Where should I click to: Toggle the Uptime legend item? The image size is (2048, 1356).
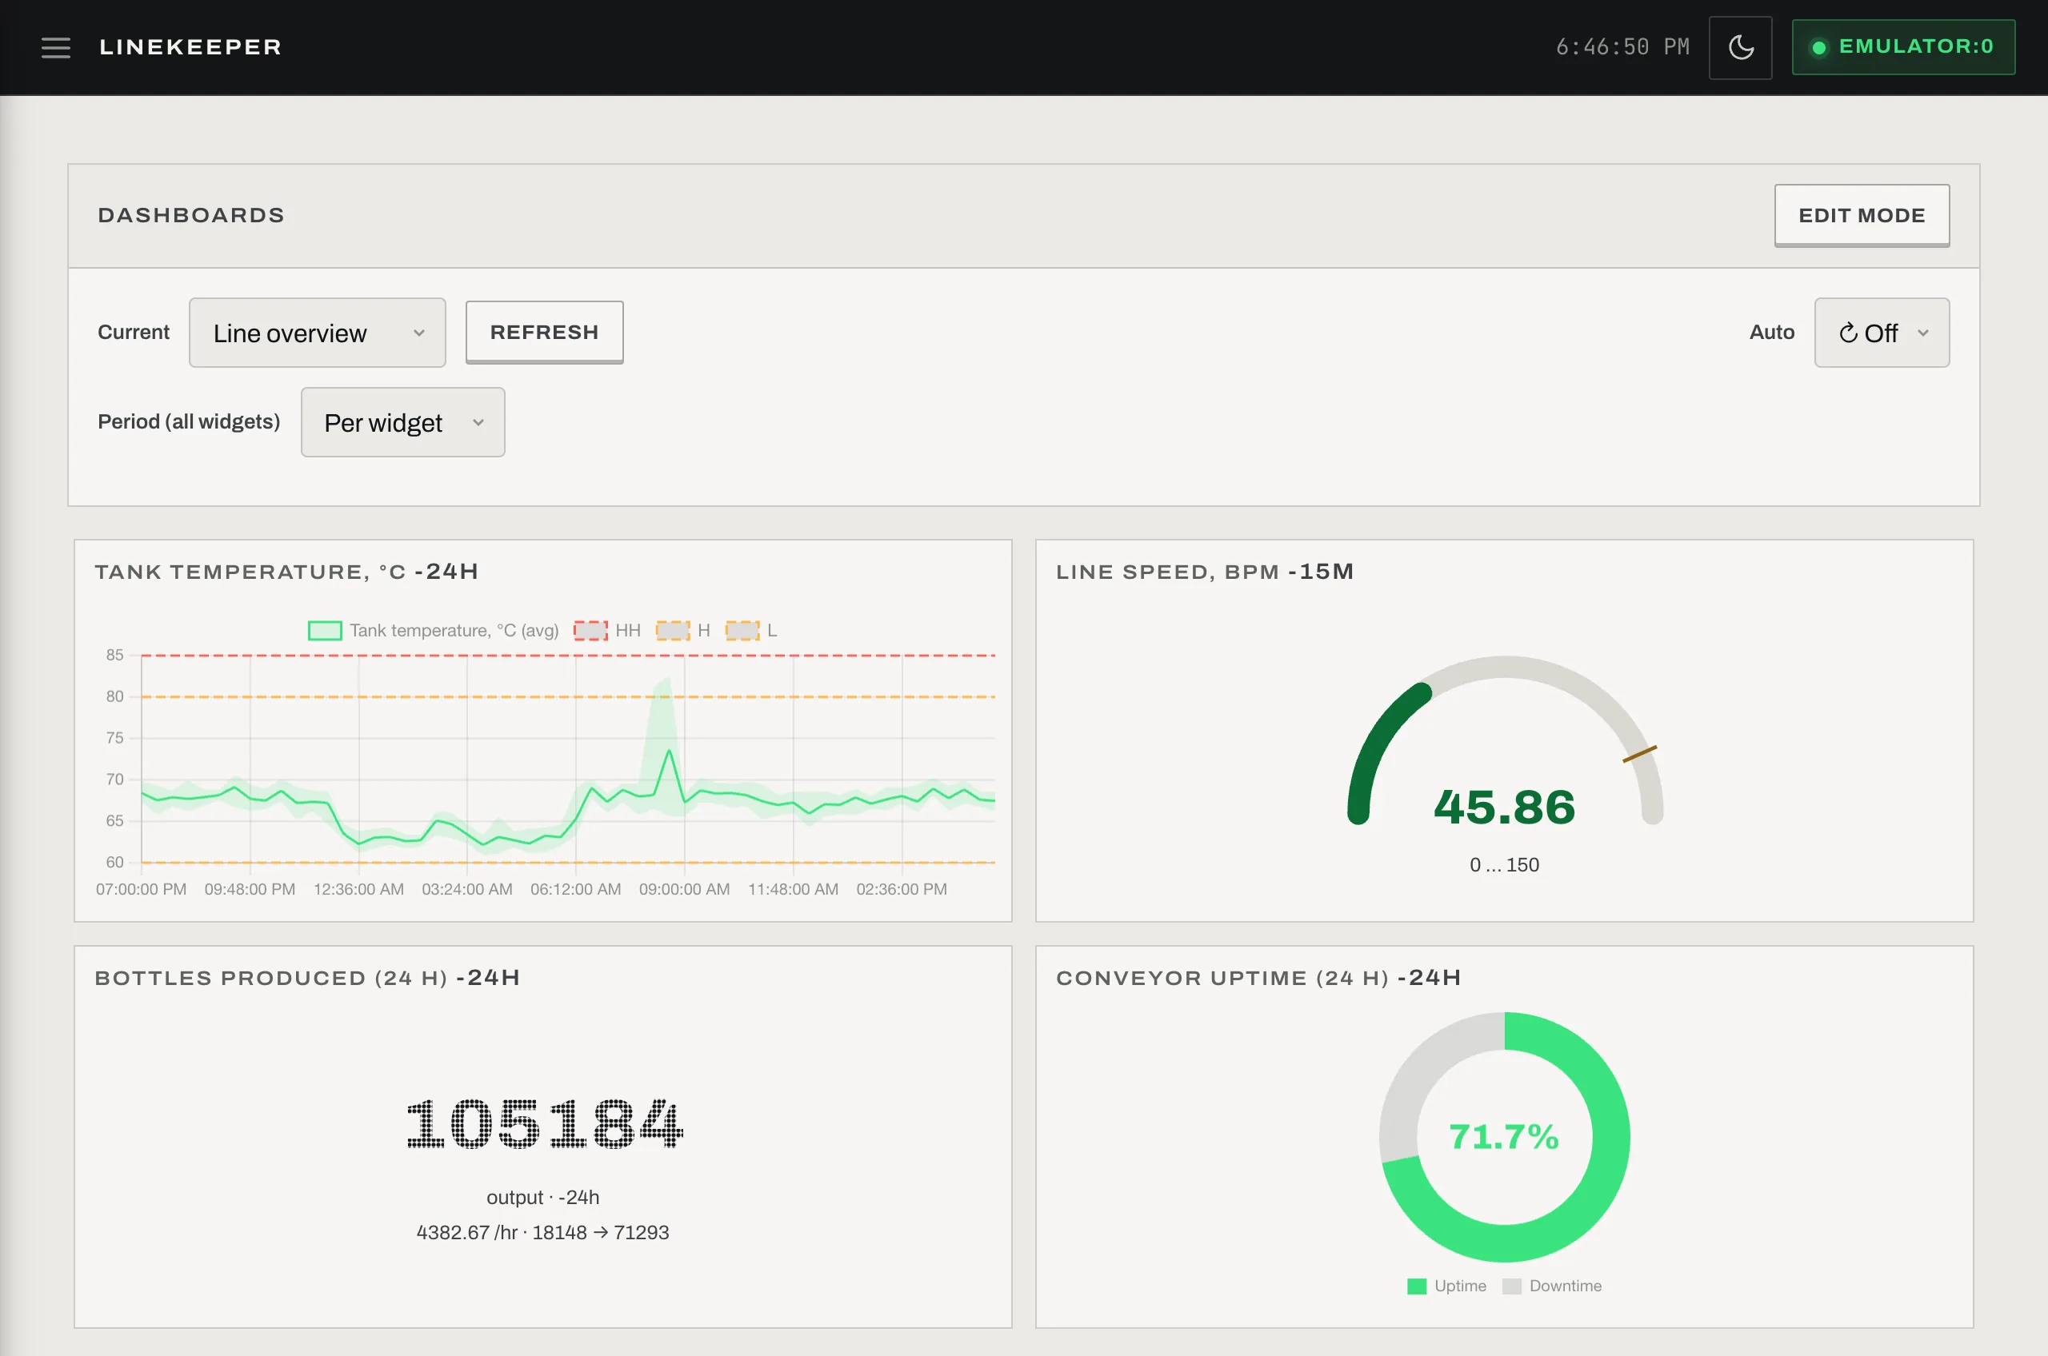tap(1446, 1286)
